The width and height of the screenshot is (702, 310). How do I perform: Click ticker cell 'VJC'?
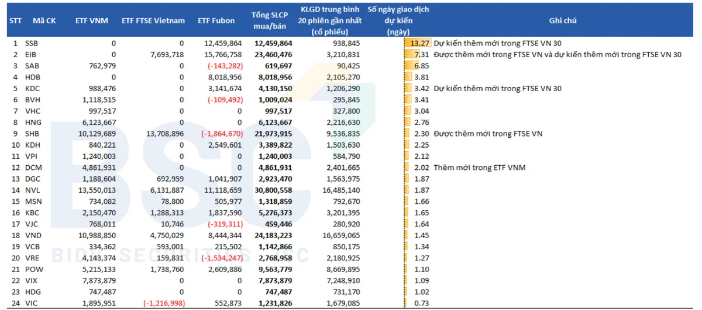[x=32, y=224]
